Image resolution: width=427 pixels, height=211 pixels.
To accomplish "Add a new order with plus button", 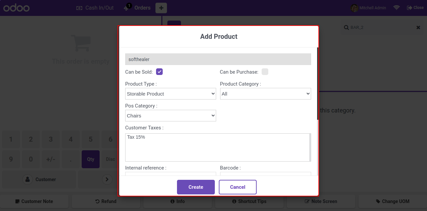I will (x=161, y=8).
